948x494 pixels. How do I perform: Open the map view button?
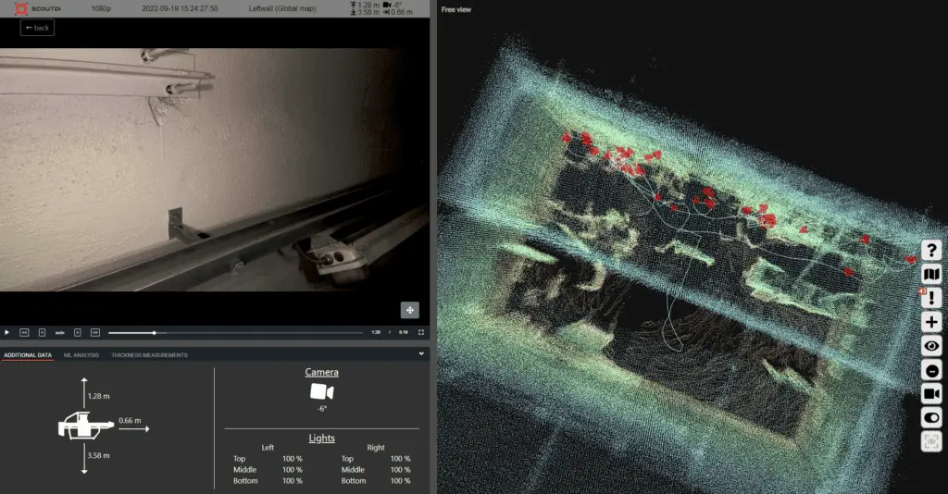click(x=931, y=274)
